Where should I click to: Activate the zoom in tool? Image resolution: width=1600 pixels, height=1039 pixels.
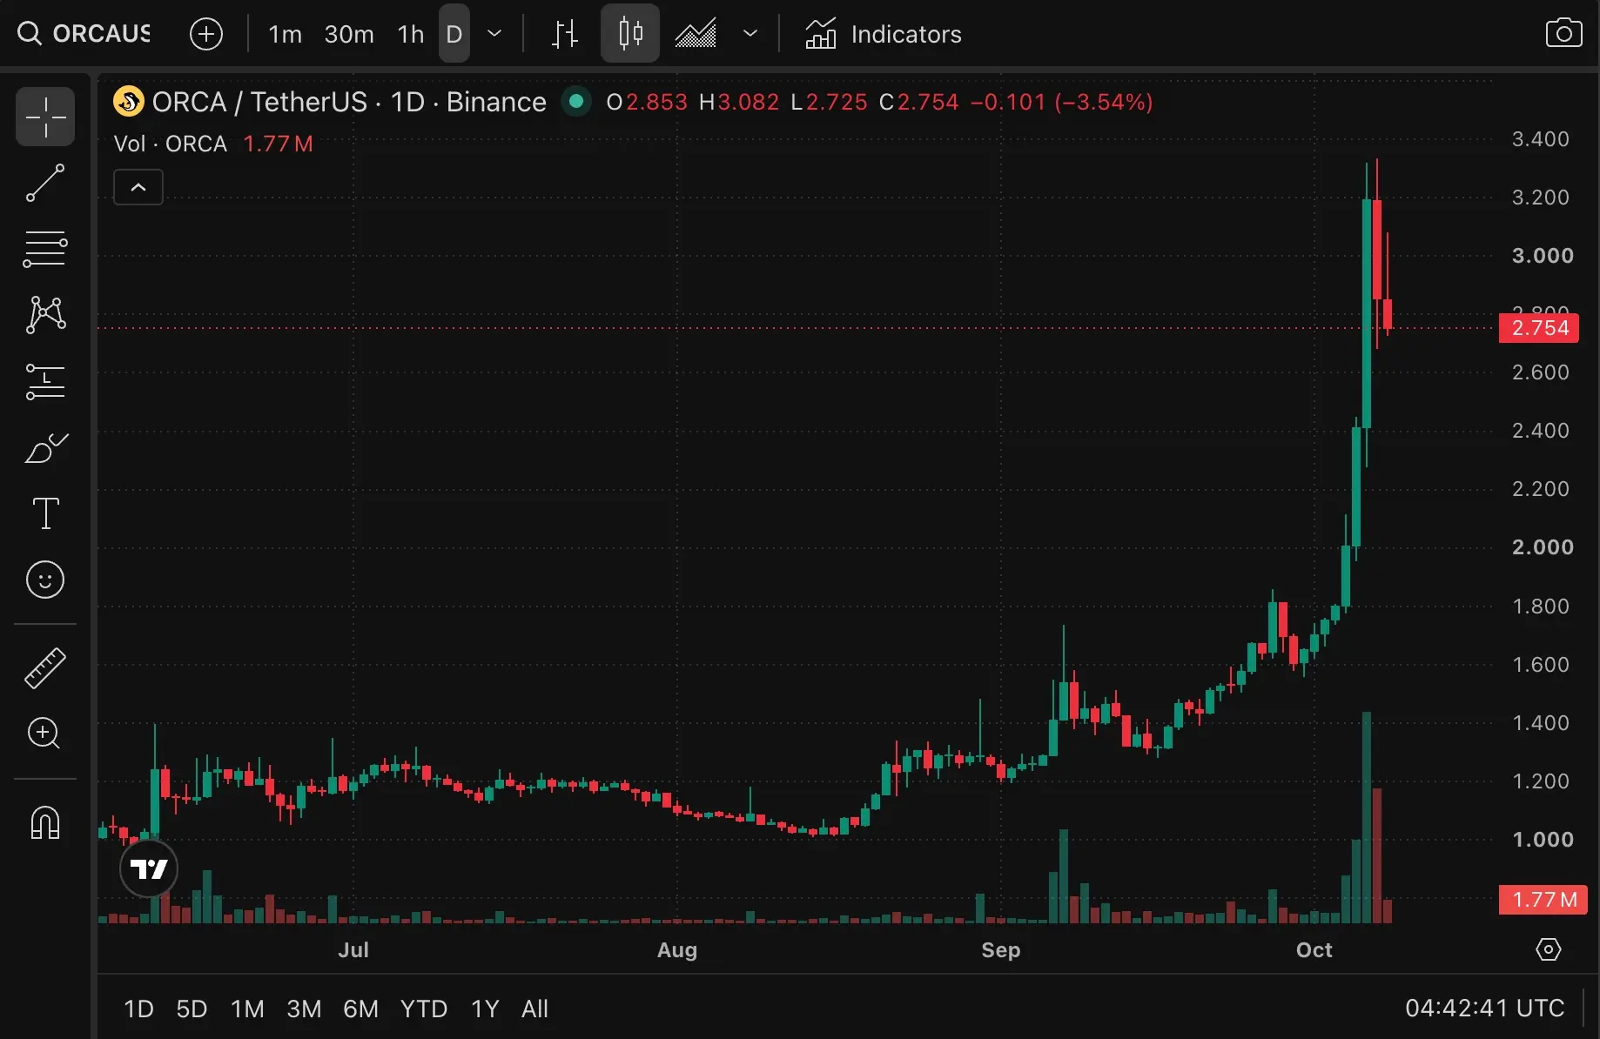[45, 734]
